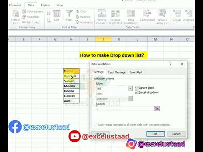Screen dimensions: 203x152
Task: Launch Text to Columns wizard
Action: (102, 14)
